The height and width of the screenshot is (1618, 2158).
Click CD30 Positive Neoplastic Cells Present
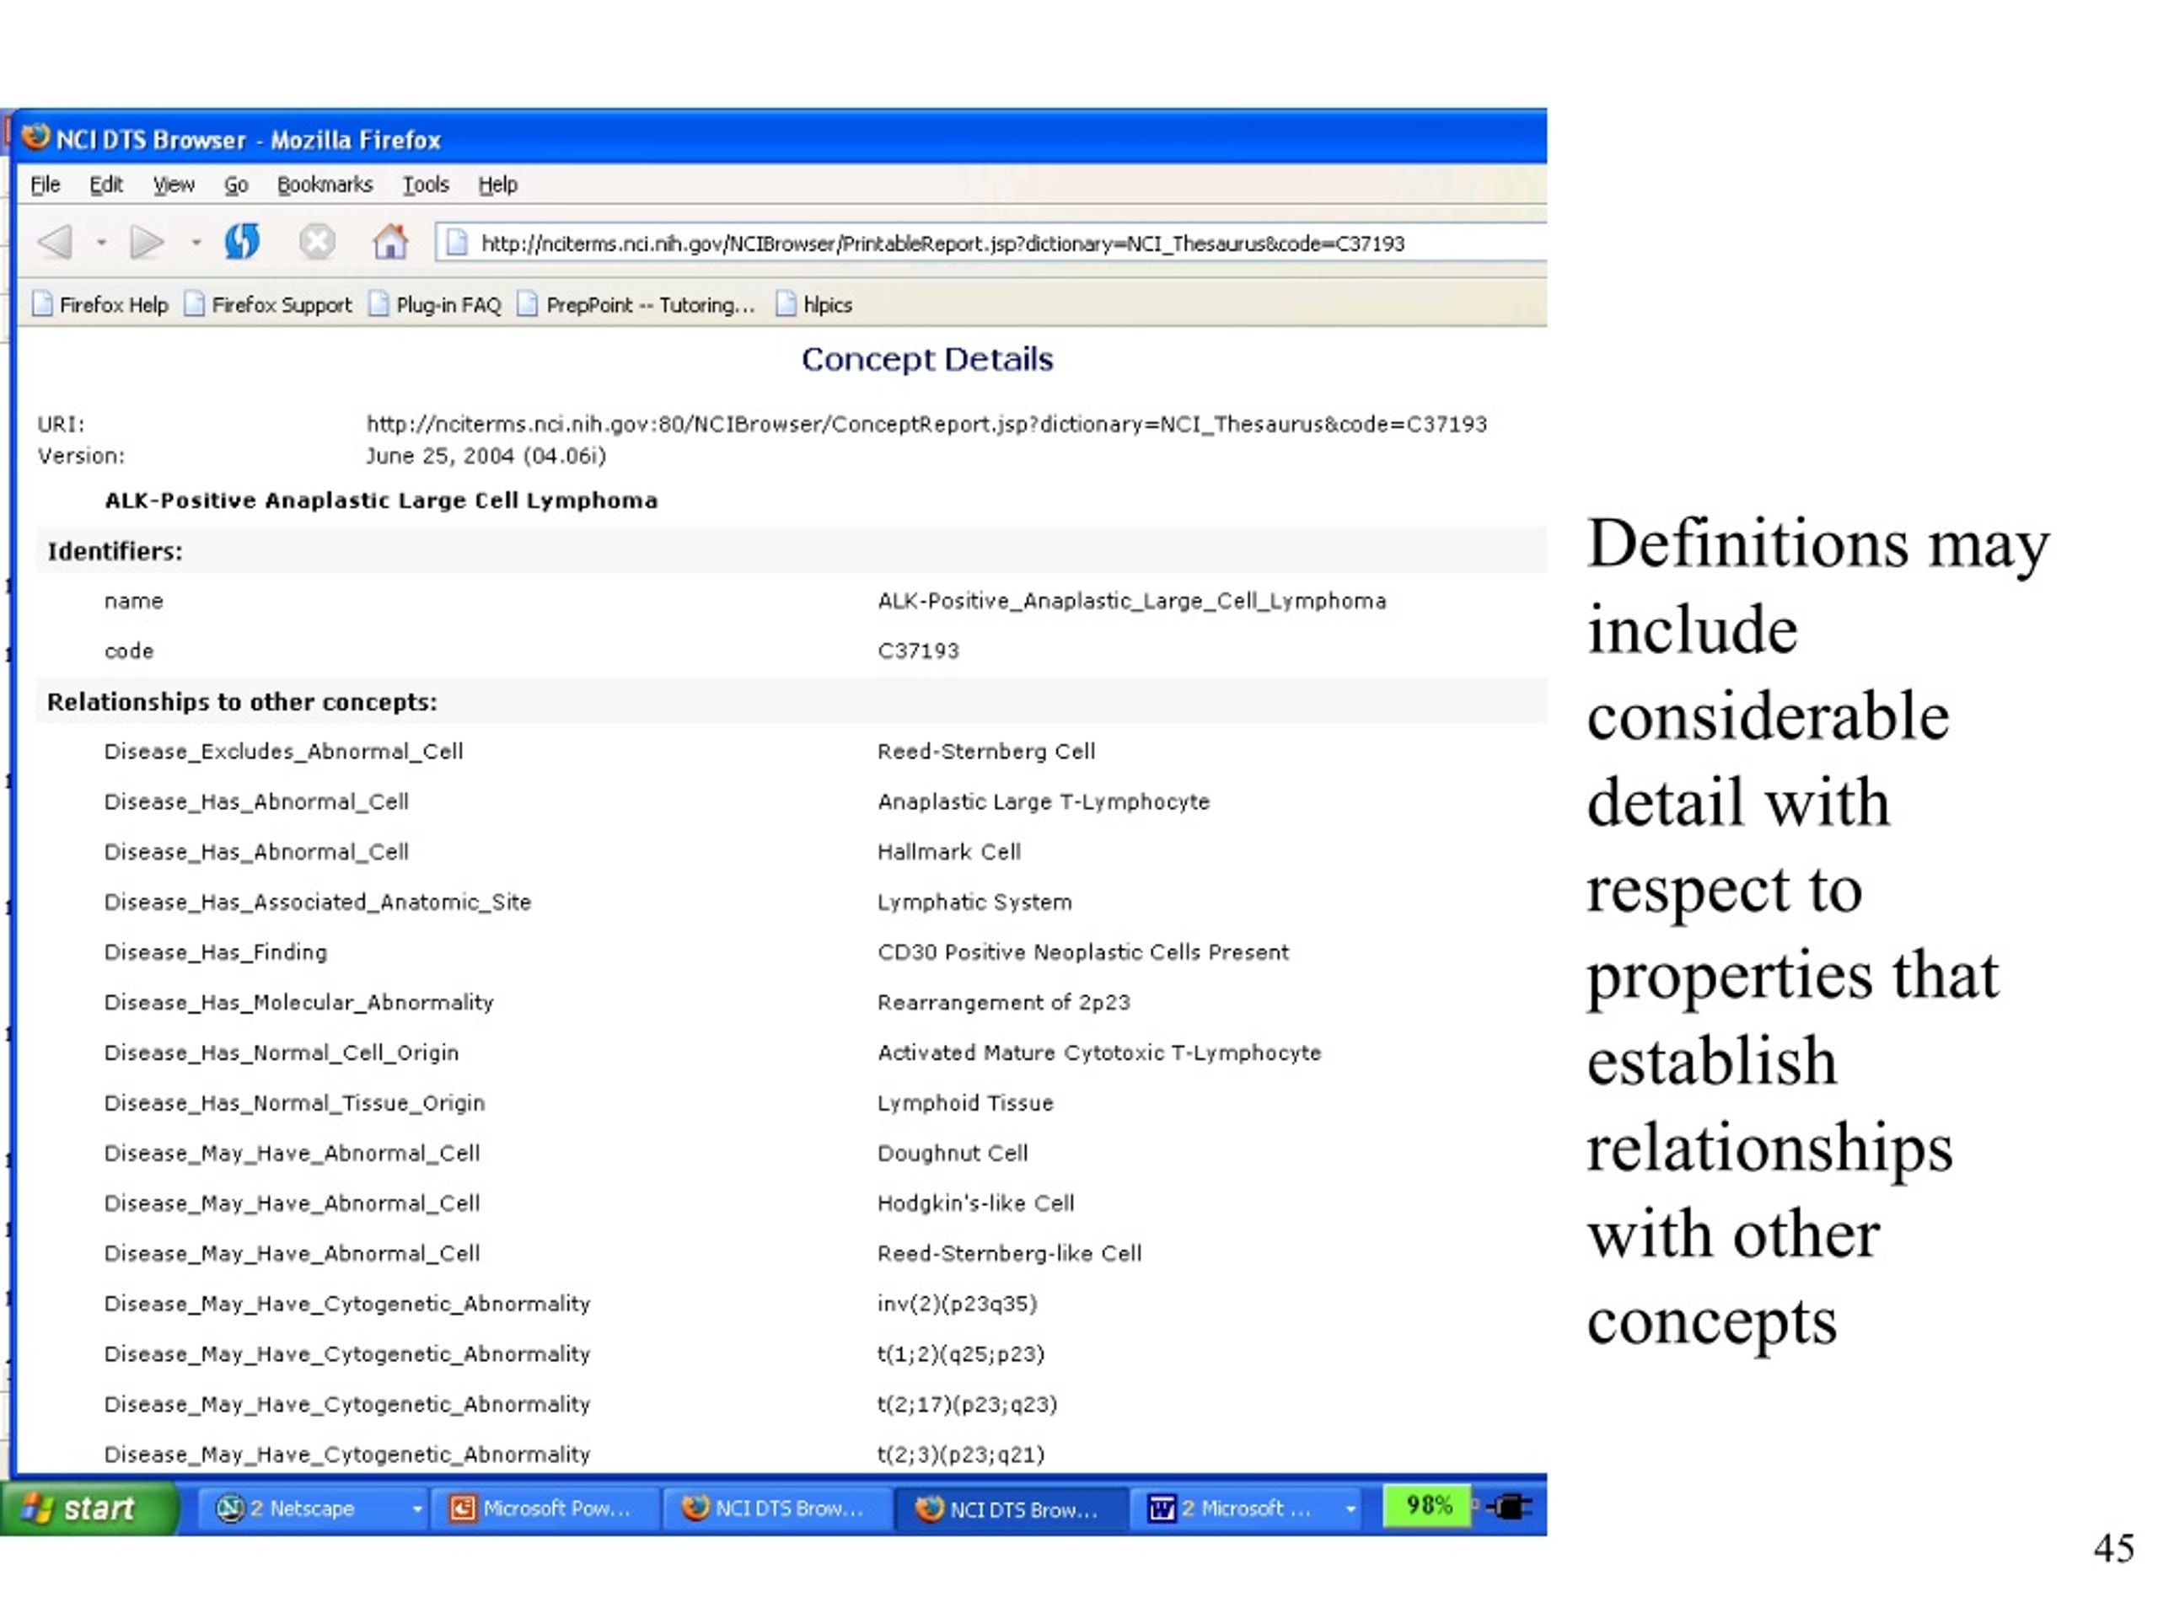point(1083,952)
